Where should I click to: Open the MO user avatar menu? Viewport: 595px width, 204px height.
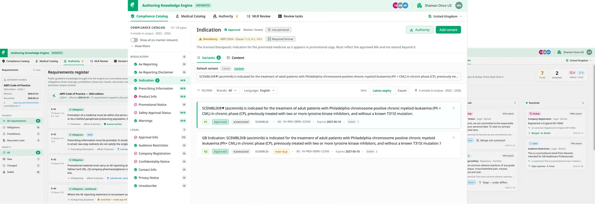(459, 5)
